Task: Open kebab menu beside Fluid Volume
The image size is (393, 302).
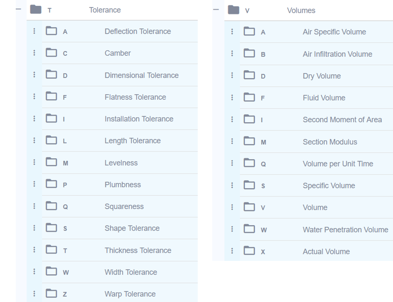Action: pos(232,98)
